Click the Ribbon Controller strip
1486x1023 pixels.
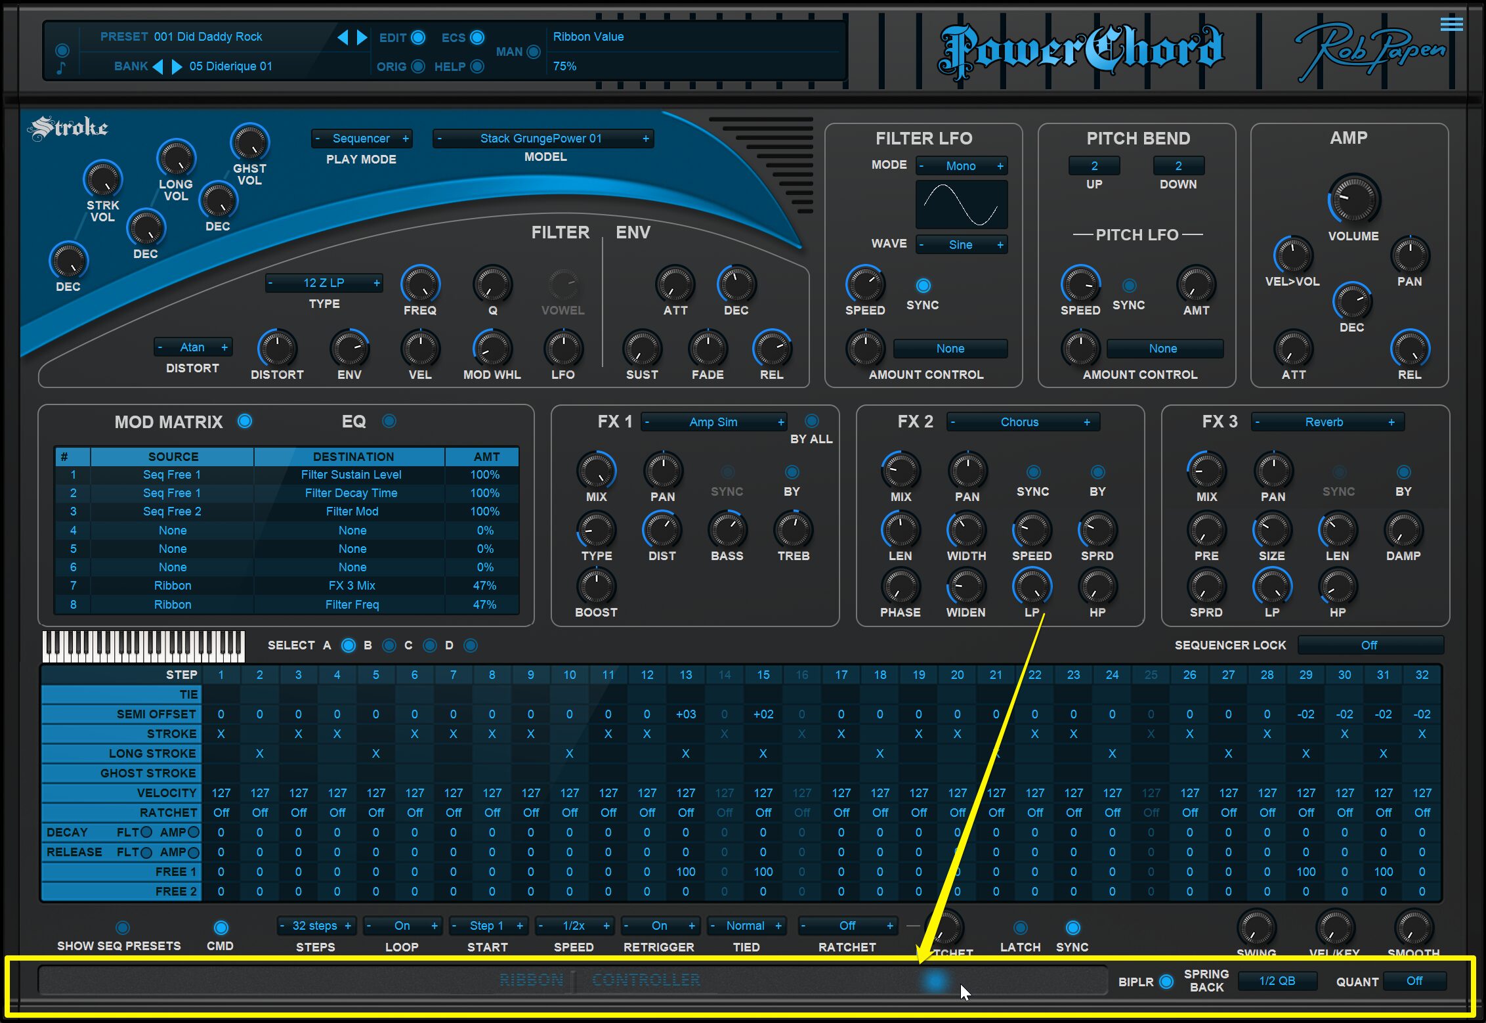point(573,981)
